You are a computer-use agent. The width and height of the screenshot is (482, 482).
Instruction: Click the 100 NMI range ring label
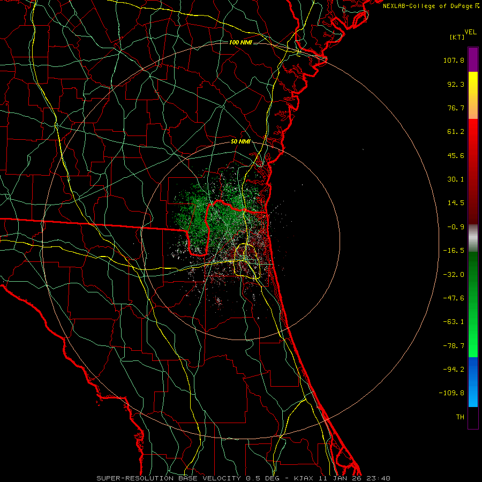click(x=240, y=42)
